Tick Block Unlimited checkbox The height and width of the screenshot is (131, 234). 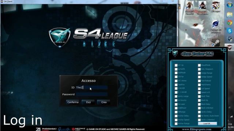[x=199, y=108]
